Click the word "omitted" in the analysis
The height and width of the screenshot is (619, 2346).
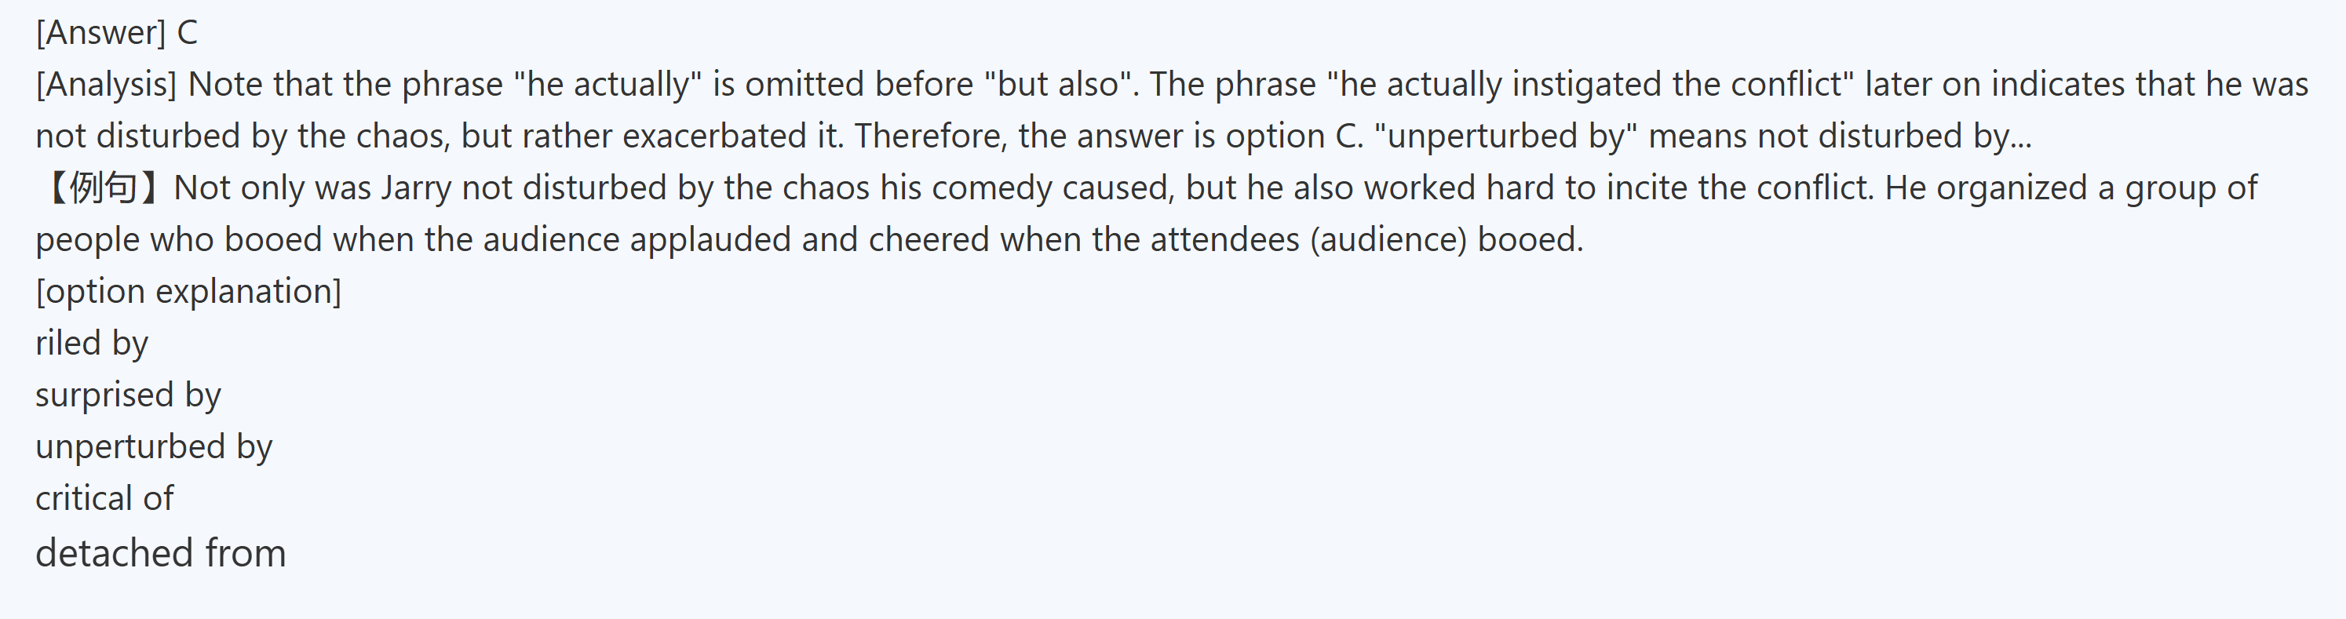coord(801,85)
